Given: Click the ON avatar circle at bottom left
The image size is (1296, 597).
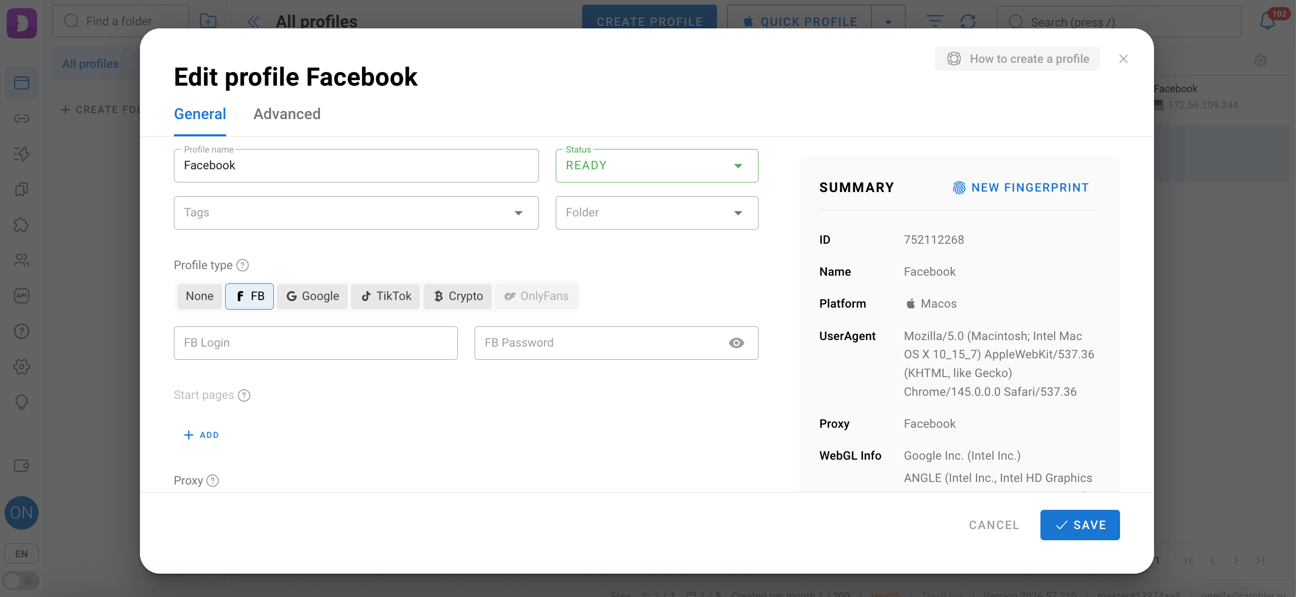Looking at the screenshot, I should [x=21, y=513].
